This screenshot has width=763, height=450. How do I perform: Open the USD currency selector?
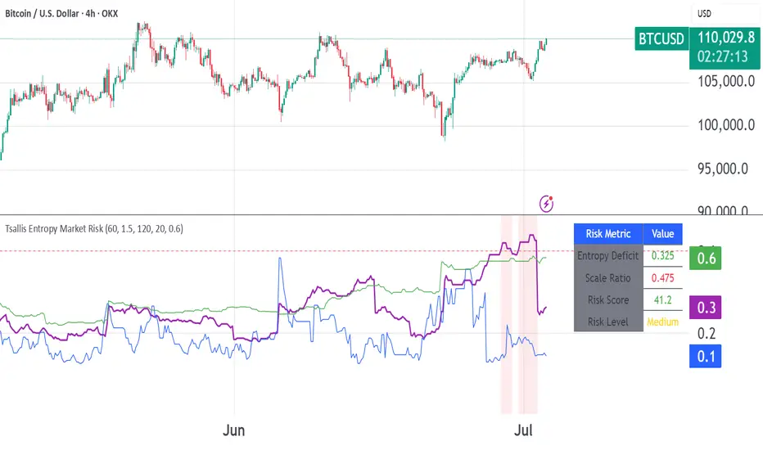[706, 13]
